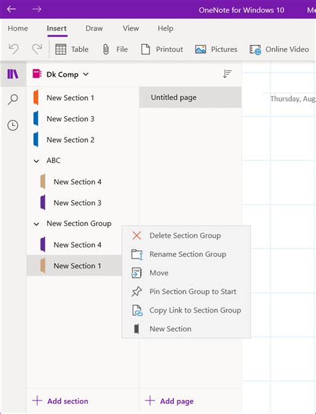The image size is (316, 414).
Task: Open recent notes clock icon
Action: 13,125
